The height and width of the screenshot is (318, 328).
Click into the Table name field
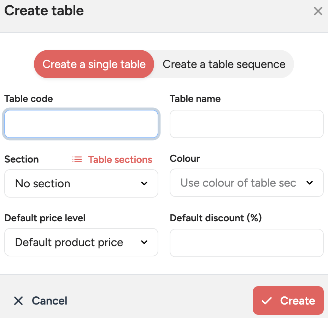click(246, 124)
